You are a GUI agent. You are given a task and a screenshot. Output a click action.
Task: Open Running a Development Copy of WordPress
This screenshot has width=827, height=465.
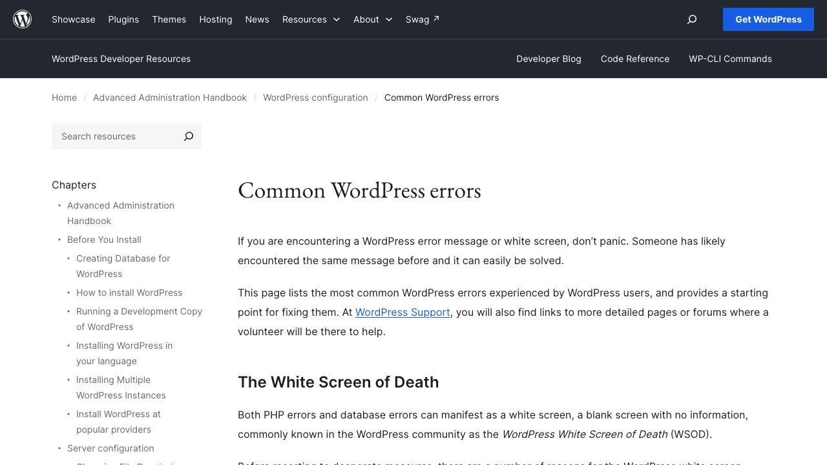pyautogui.click(x=139, y=319)
